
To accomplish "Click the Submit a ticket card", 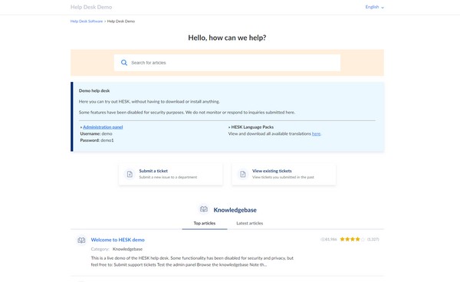I will [171, 174].
